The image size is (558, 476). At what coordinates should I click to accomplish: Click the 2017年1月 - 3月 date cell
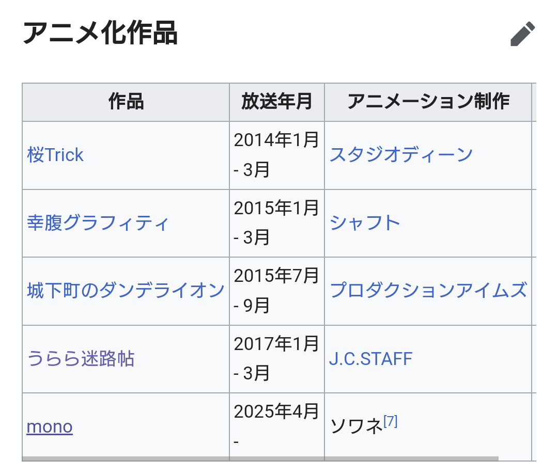[276, 358]
